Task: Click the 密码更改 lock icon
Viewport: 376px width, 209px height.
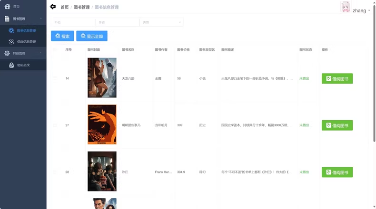Action: coord(11,65)
